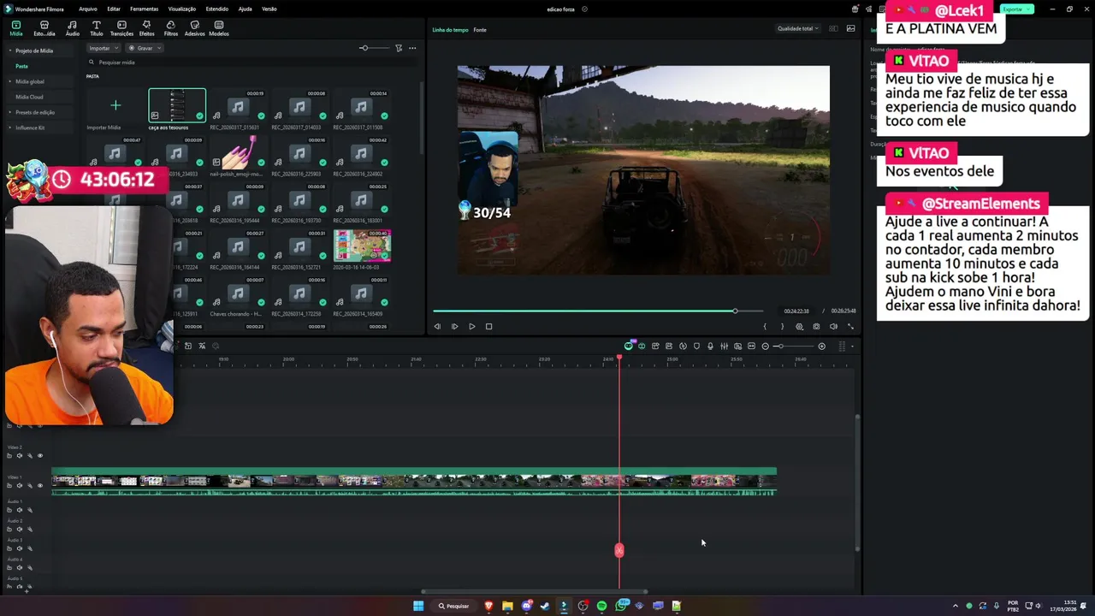Open Windows taskbar Pesquisar search

pos(453,606)
